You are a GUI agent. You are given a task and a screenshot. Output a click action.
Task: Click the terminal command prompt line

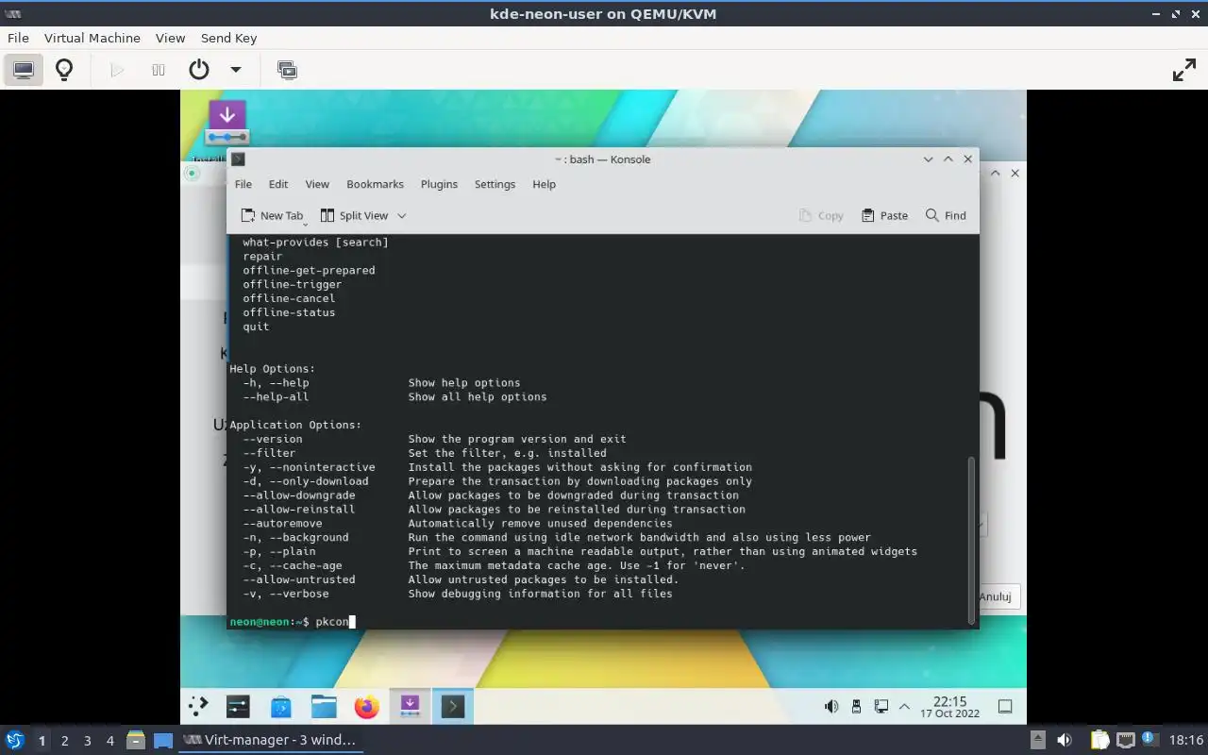pyautogui.click(x=602, y=621)
